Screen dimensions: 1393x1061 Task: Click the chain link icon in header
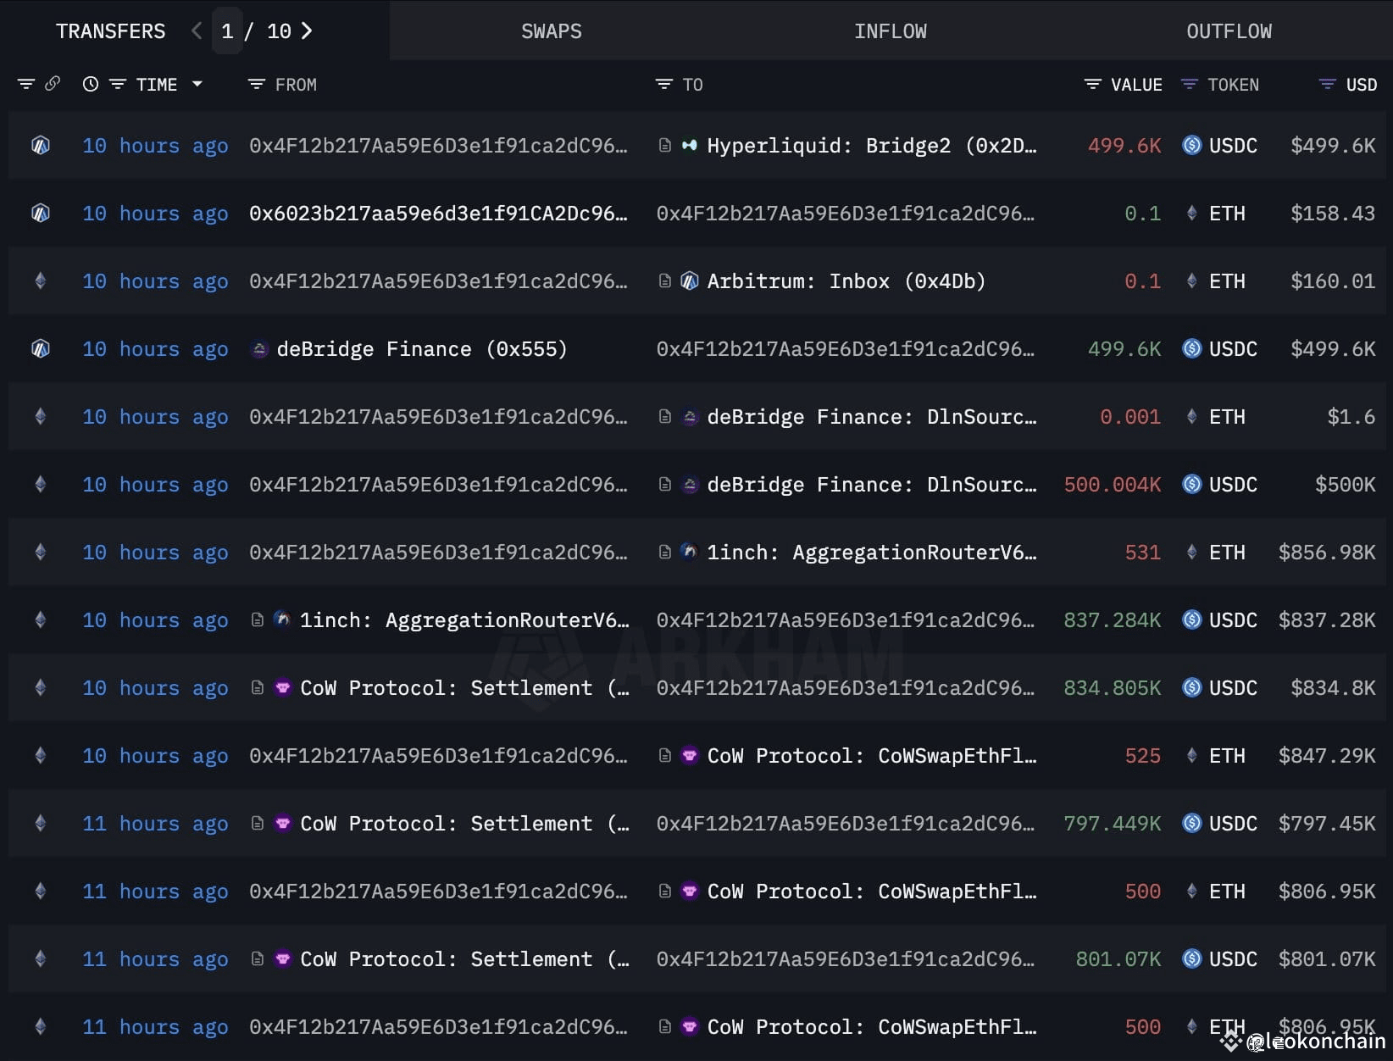53,83
